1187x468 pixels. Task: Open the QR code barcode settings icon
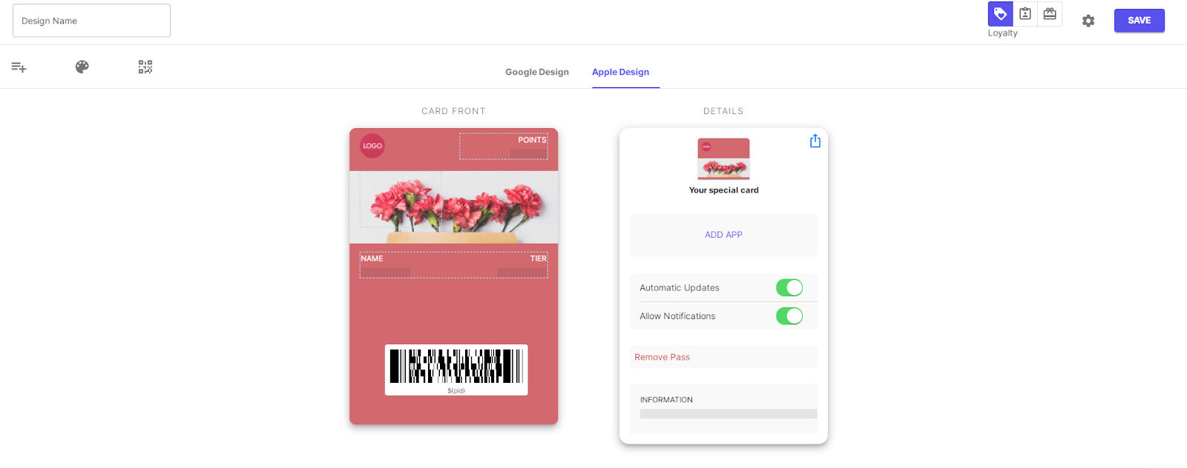[x=145, y=67]
